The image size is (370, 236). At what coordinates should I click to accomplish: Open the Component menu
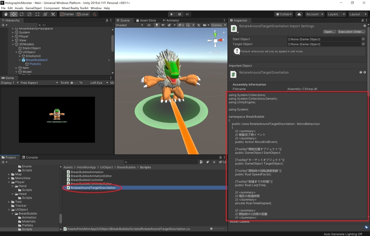[51, 8]
